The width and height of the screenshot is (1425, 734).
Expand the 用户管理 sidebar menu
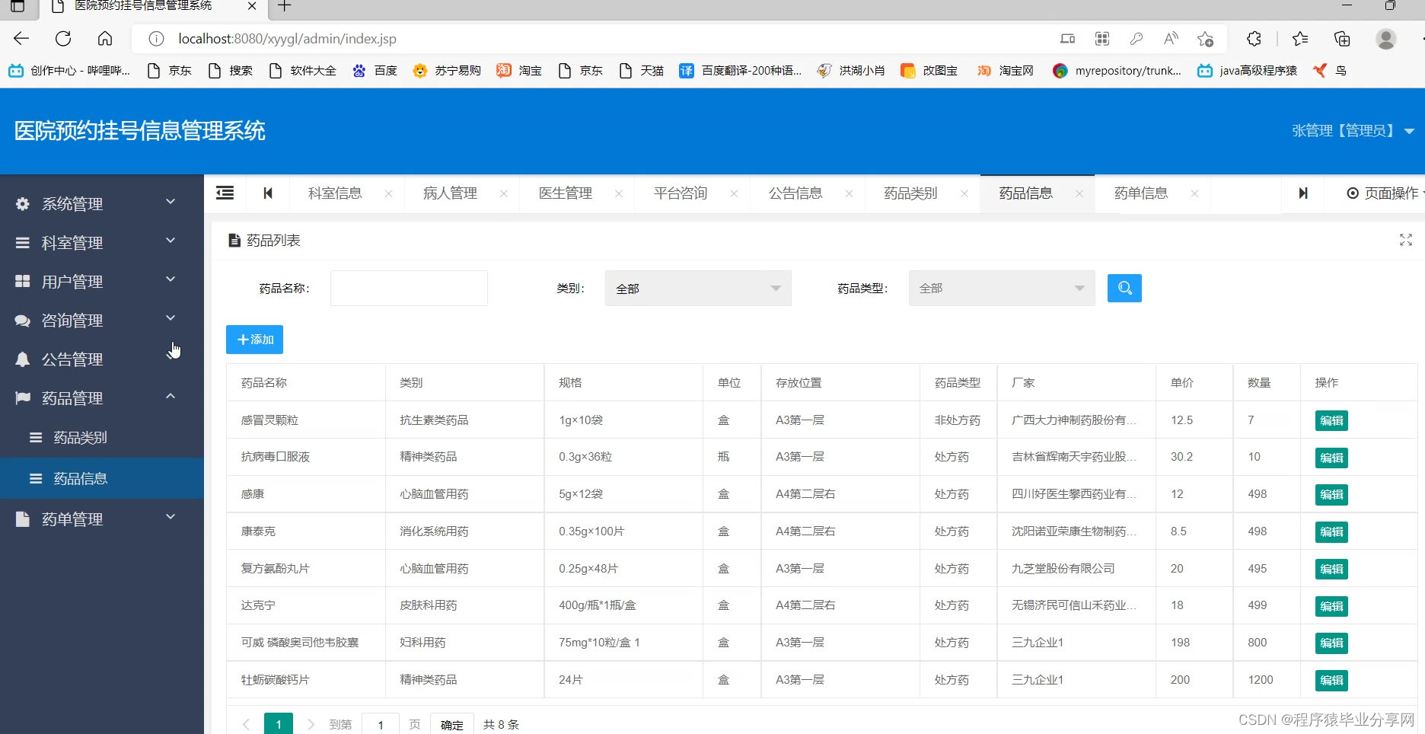(x=102, y=281)
